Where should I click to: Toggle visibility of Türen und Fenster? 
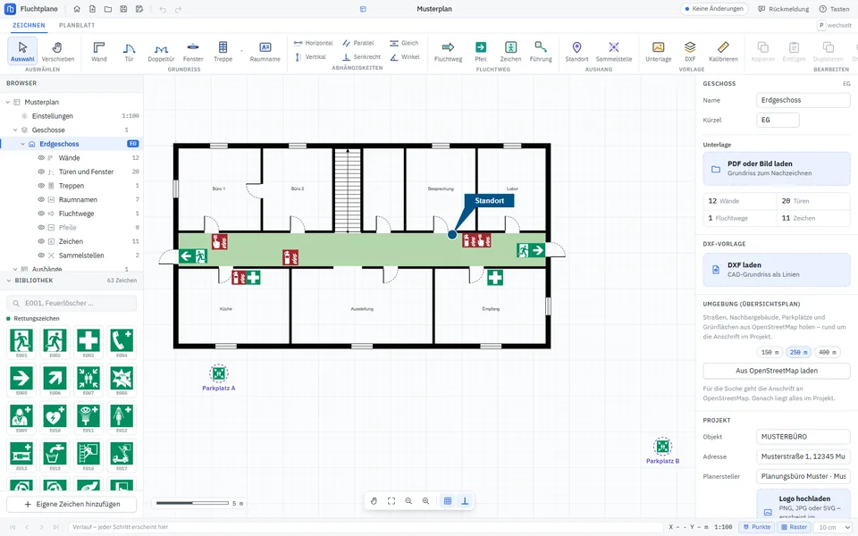41,172
